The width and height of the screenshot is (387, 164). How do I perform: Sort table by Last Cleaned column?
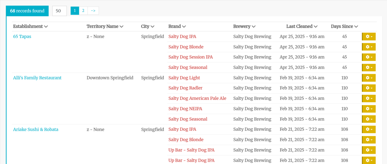point(302,27)
